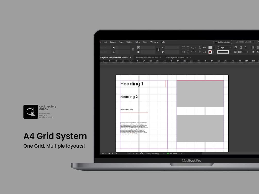Open the Window menu
The height and width of the screenshot is (194, 259).
coord(154,42)
